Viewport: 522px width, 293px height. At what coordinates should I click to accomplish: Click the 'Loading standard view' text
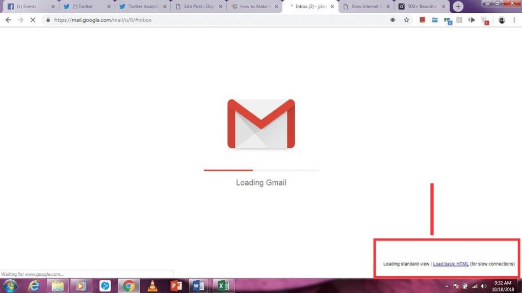pyautogui.click(x=406, y=264)
